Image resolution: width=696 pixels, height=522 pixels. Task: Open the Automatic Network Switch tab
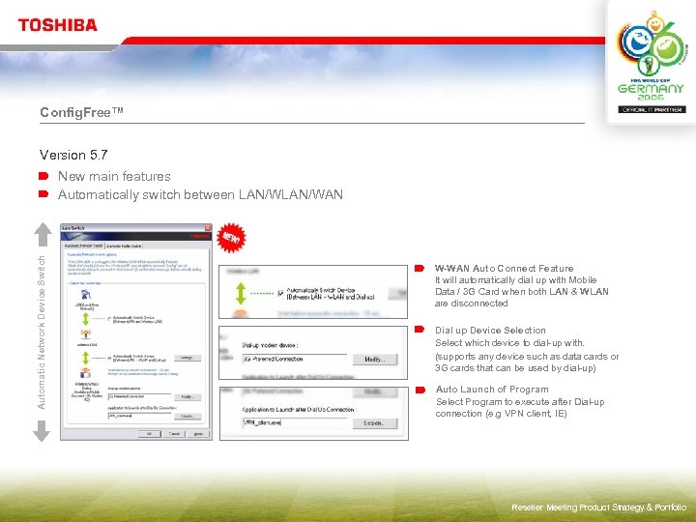point(84,246)
